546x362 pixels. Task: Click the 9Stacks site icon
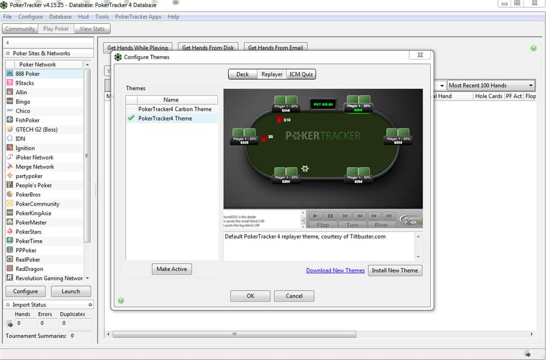pyautogui.click(x=10, y=83)
